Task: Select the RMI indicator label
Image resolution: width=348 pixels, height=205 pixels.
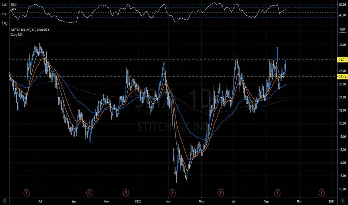Action: pyautogui.click(x=14, y=4)
